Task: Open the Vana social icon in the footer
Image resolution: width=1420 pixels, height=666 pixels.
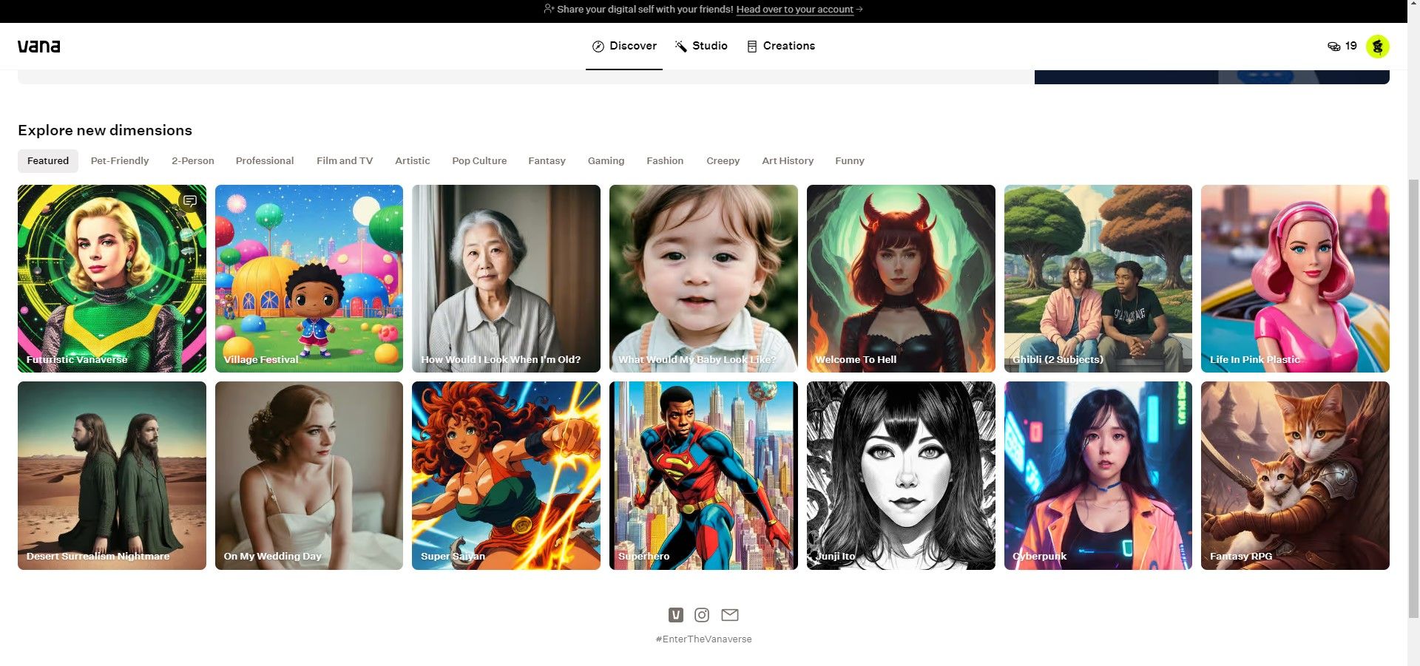Action: click(675, 614)
